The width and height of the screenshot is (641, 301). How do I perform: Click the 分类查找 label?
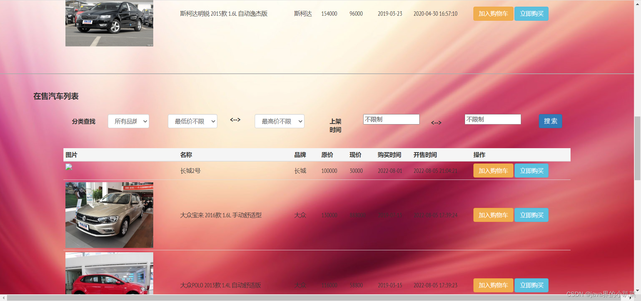[x=84, y=121]
